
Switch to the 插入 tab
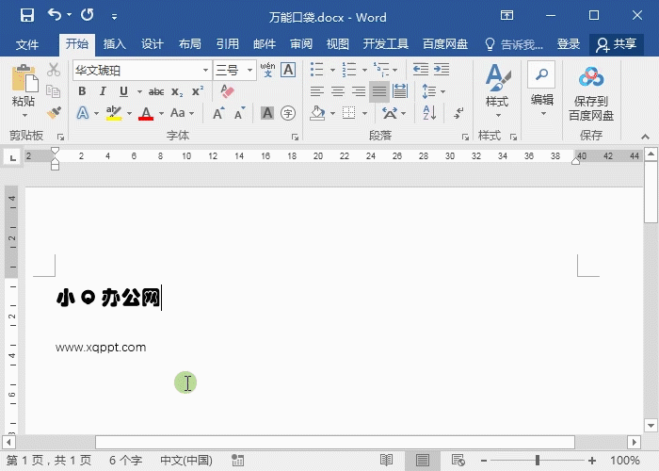(x=114, y=44)
